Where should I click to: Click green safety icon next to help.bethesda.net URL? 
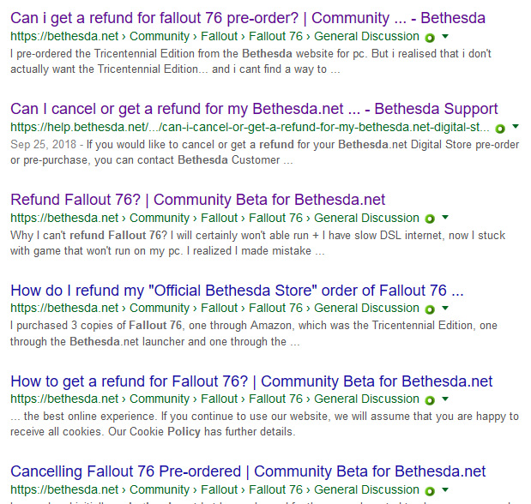coord(500,129)
